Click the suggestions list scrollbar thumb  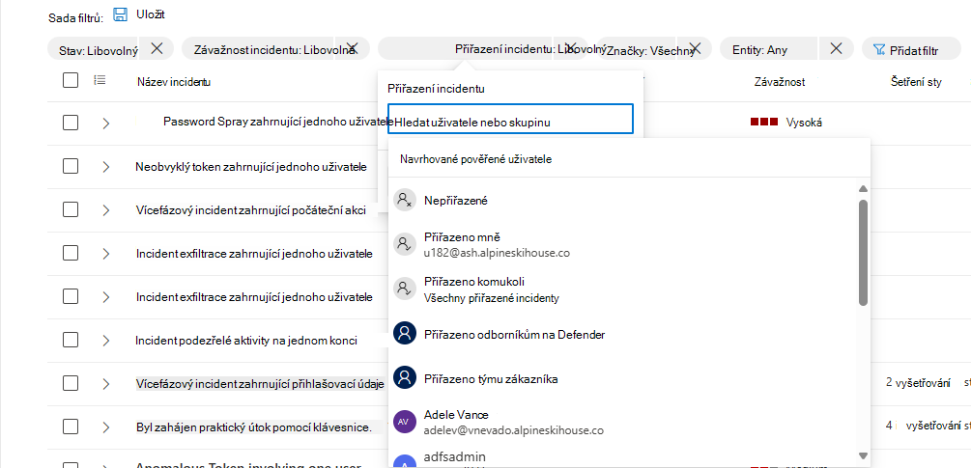[x=863, y=252]
